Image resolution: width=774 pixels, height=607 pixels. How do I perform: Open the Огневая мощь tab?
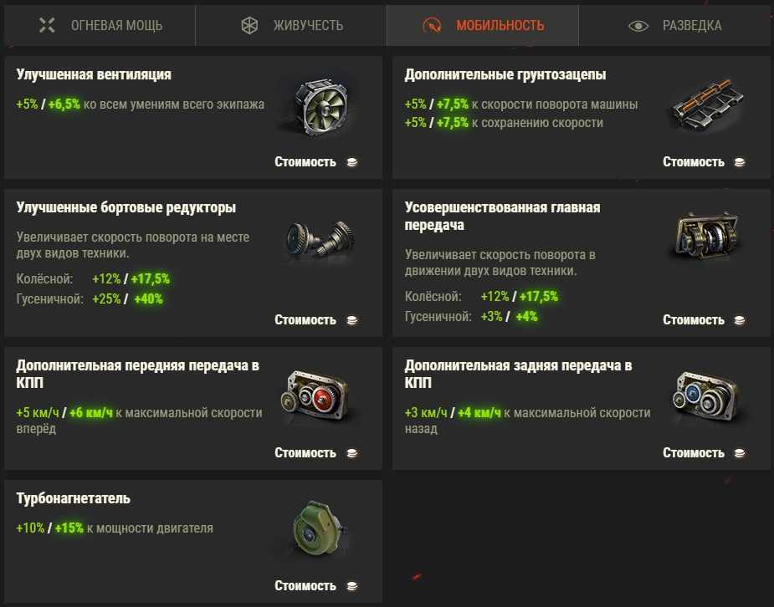(100, 25)
